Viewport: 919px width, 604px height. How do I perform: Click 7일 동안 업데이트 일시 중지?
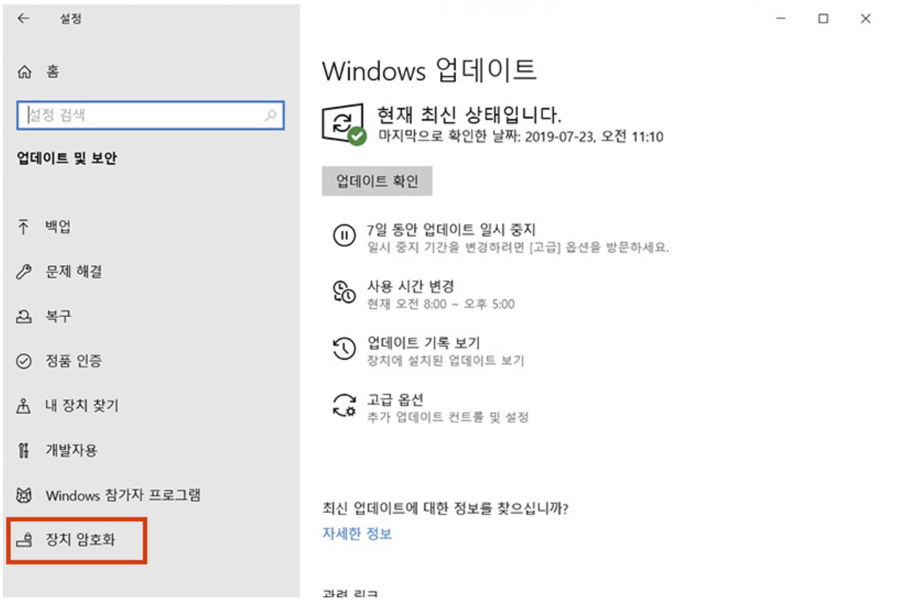coord(451,230)
